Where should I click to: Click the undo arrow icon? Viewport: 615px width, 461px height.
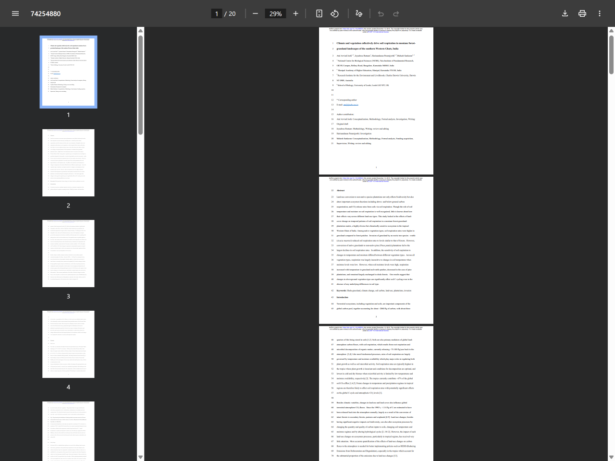pos(381,13)
